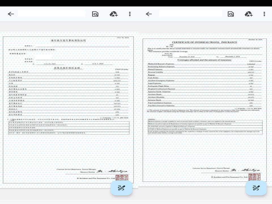Add the Chinese certificate to Drive

point(114,14)
